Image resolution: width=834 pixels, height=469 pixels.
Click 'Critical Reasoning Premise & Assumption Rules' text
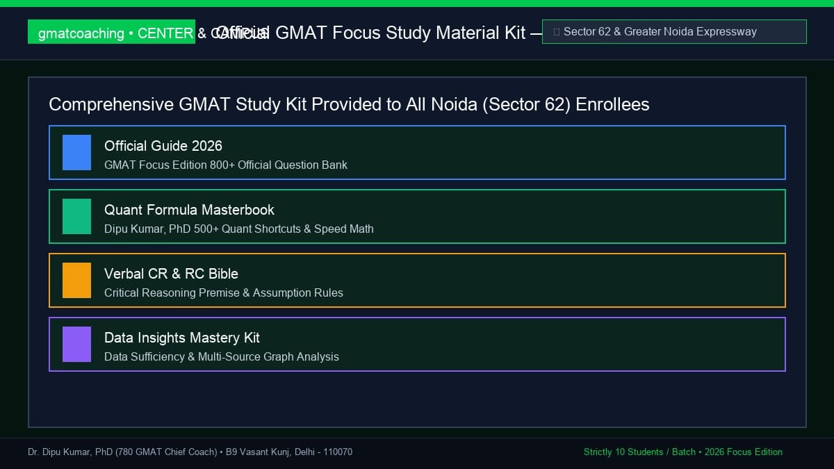(224, 293)
